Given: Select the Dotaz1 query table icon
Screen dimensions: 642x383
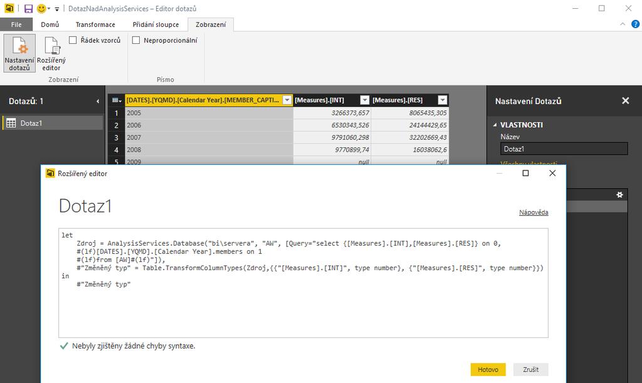Looking at the screenshot, I should (11, 123).
